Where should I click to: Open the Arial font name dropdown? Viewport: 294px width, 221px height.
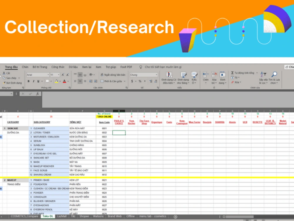pyautogui.click(x=48, y=75)
